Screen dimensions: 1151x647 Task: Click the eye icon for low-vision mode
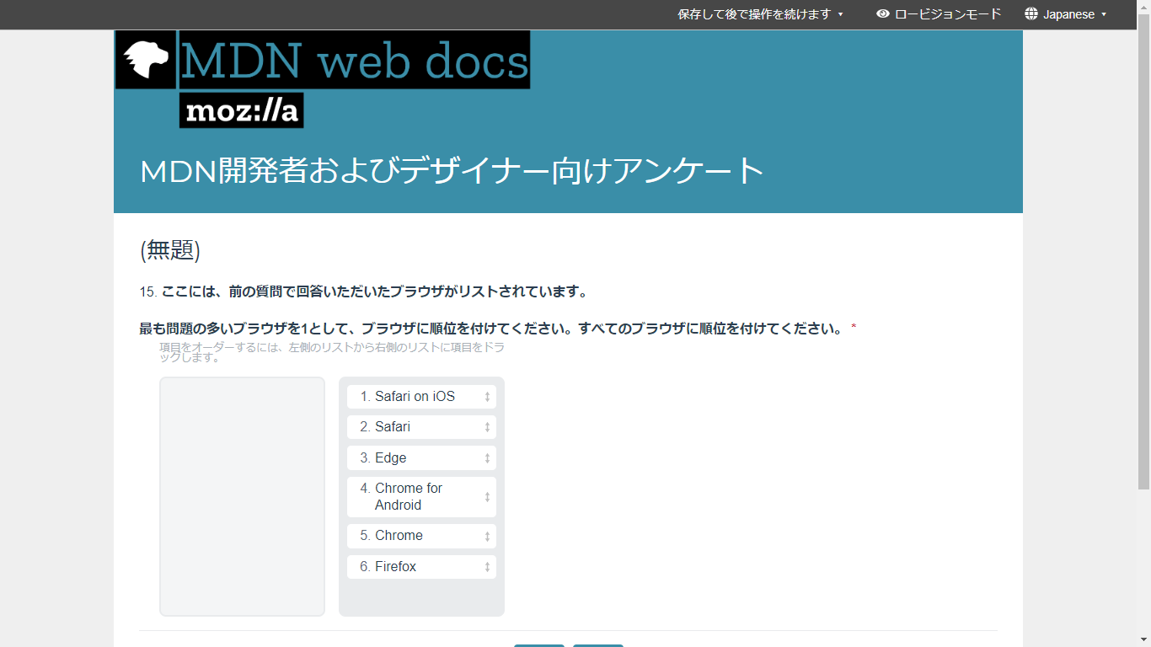(882, 14)
